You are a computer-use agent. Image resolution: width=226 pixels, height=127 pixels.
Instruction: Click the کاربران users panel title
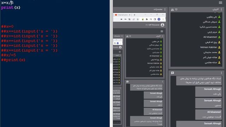click(215, 10)
